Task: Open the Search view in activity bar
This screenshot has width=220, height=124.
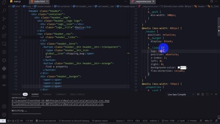Action: point(4,11)
